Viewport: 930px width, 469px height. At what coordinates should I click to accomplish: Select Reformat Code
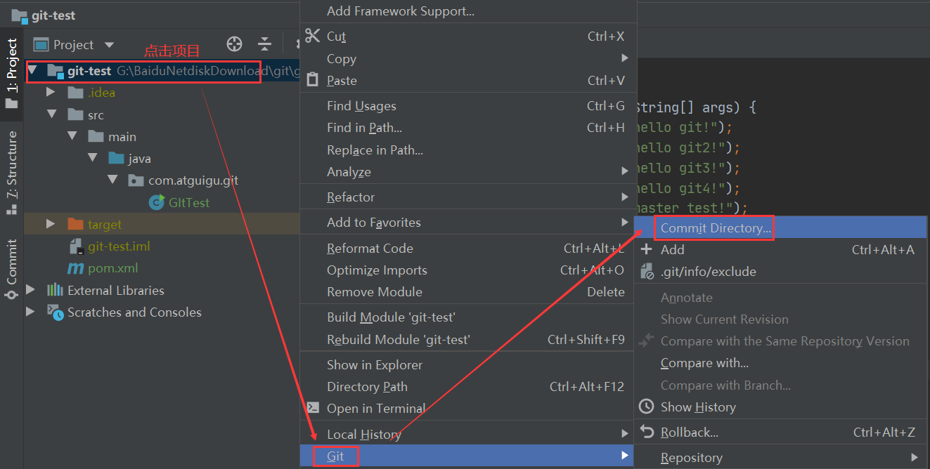468,249
